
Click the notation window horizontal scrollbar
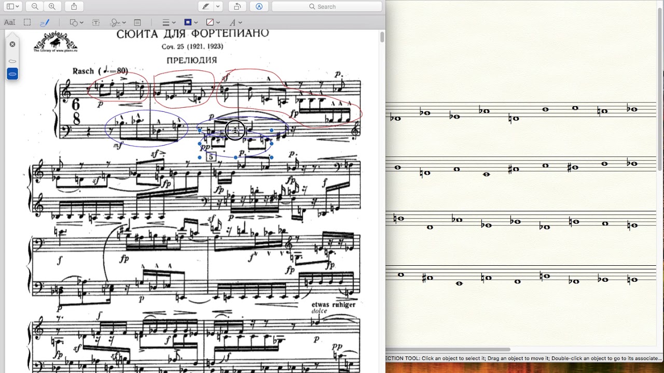[449, 350]
